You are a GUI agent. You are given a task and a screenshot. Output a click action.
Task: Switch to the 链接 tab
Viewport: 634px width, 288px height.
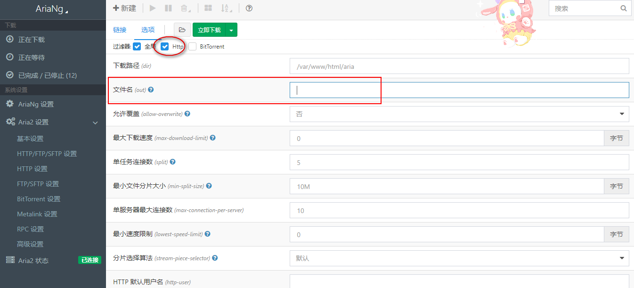pyautogui.click(x=120, y=30)
